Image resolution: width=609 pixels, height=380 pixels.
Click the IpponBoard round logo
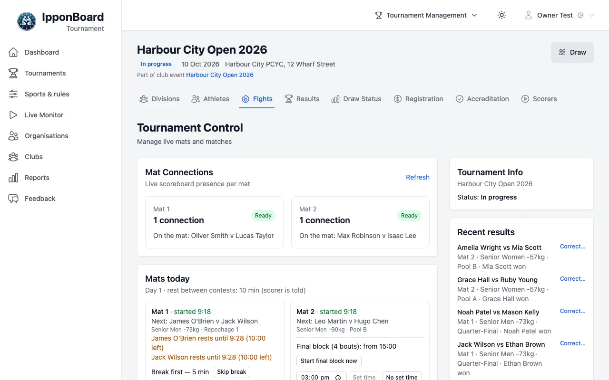point(27,21)
